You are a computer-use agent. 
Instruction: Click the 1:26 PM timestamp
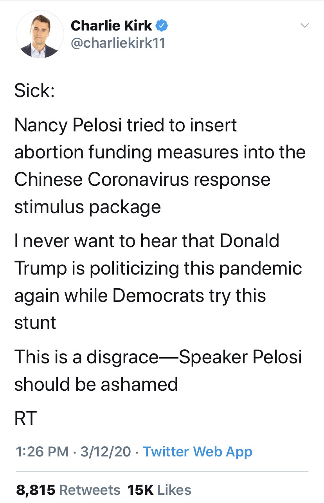[42, 451]
